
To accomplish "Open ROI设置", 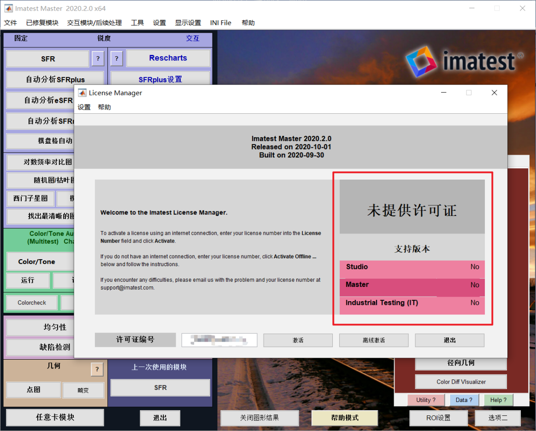I will 438,418.
